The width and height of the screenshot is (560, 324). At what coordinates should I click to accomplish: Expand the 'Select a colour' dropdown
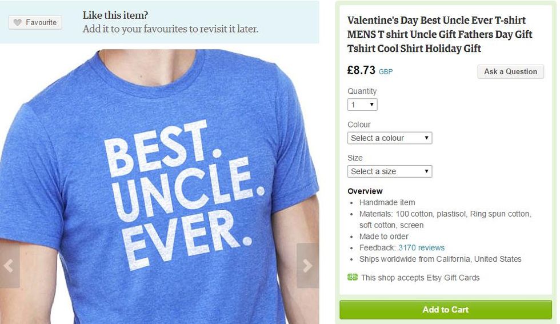(390, 138)
